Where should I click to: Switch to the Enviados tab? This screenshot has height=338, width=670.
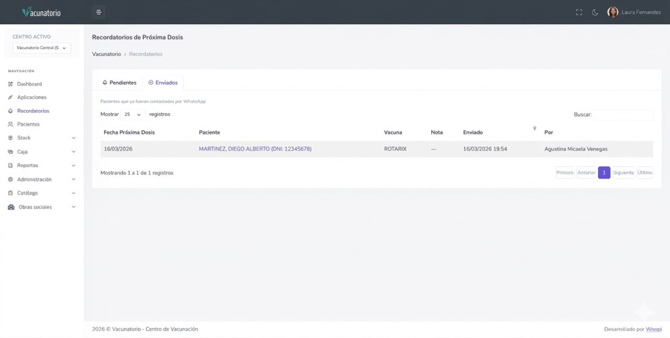point(163,83)
